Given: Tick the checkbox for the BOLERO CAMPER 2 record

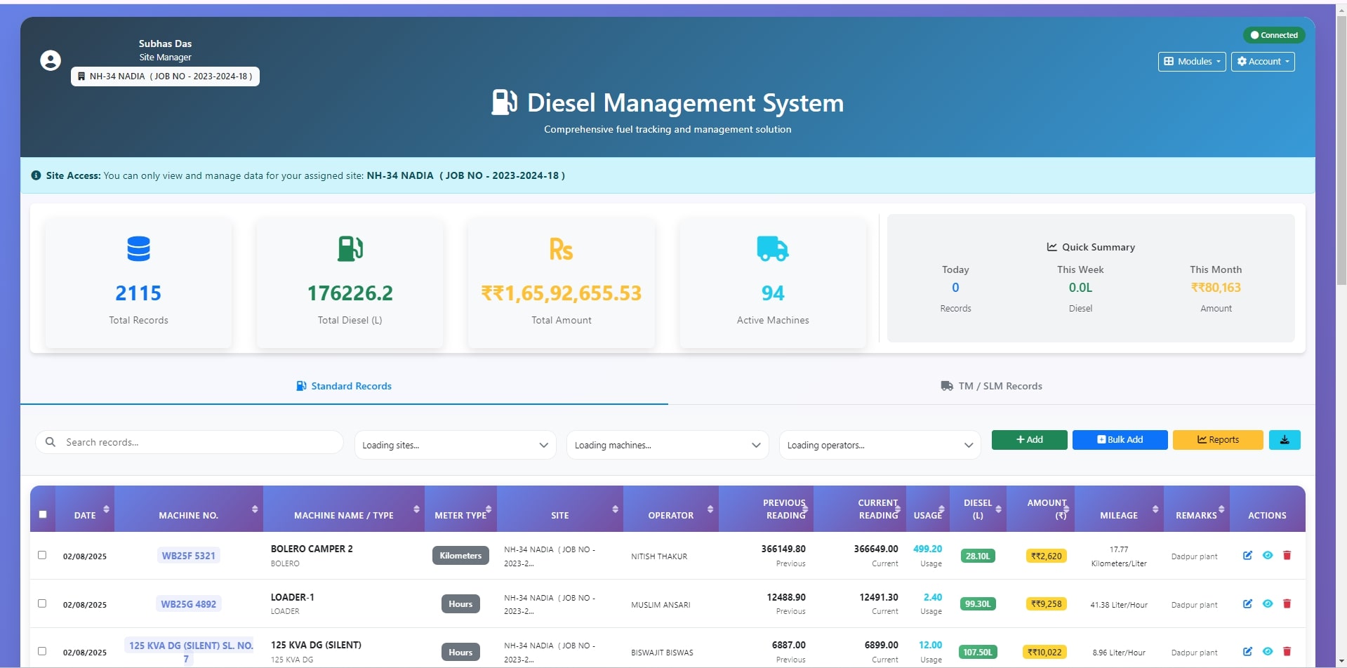Looking at the screenshot, I should [42, 555].
